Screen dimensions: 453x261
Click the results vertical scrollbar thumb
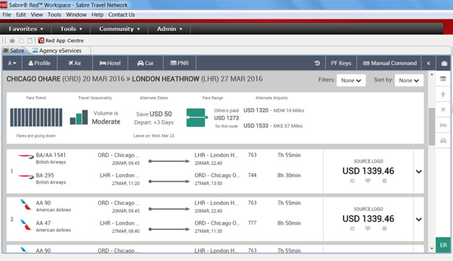432,126
